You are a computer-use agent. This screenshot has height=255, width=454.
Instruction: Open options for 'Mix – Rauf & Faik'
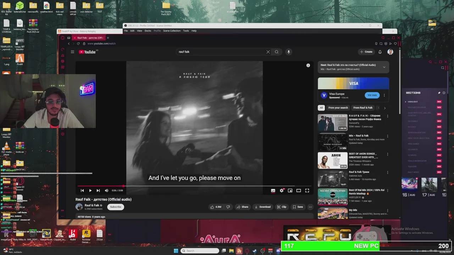[387, 136]
